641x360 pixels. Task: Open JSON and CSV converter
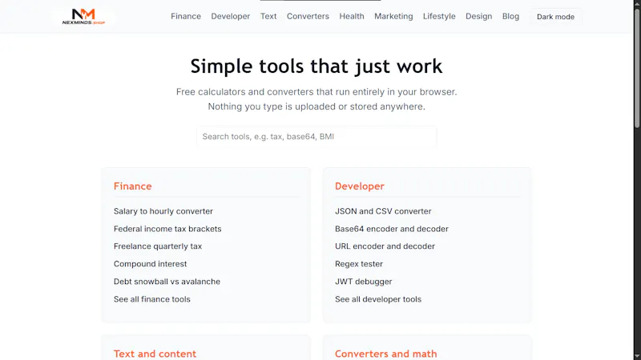[383, 211]
